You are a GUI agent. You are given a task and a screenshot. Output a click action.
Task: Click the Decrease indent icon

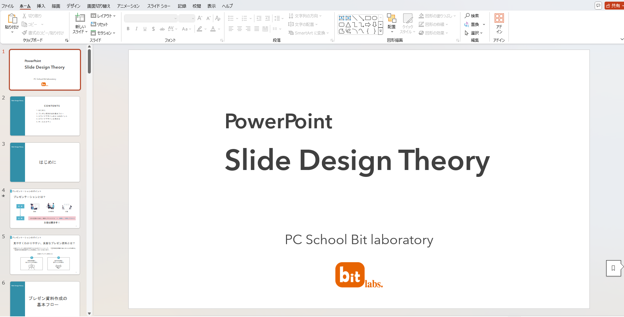click(259, 18)
